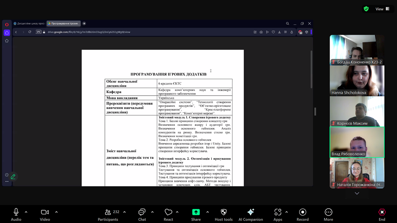Screen dimensions: 397x223
Task: Open the Chat panel
Action: 142,215
